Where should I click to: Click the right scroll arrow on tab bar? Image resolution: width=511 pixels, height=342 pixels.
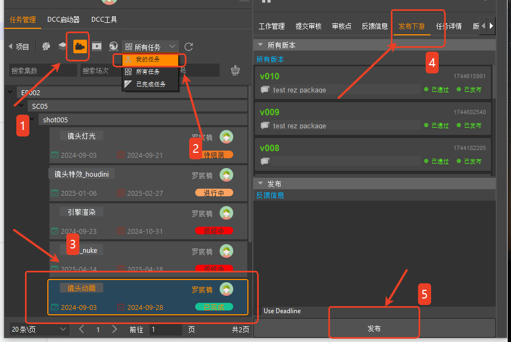coord(491,26)
